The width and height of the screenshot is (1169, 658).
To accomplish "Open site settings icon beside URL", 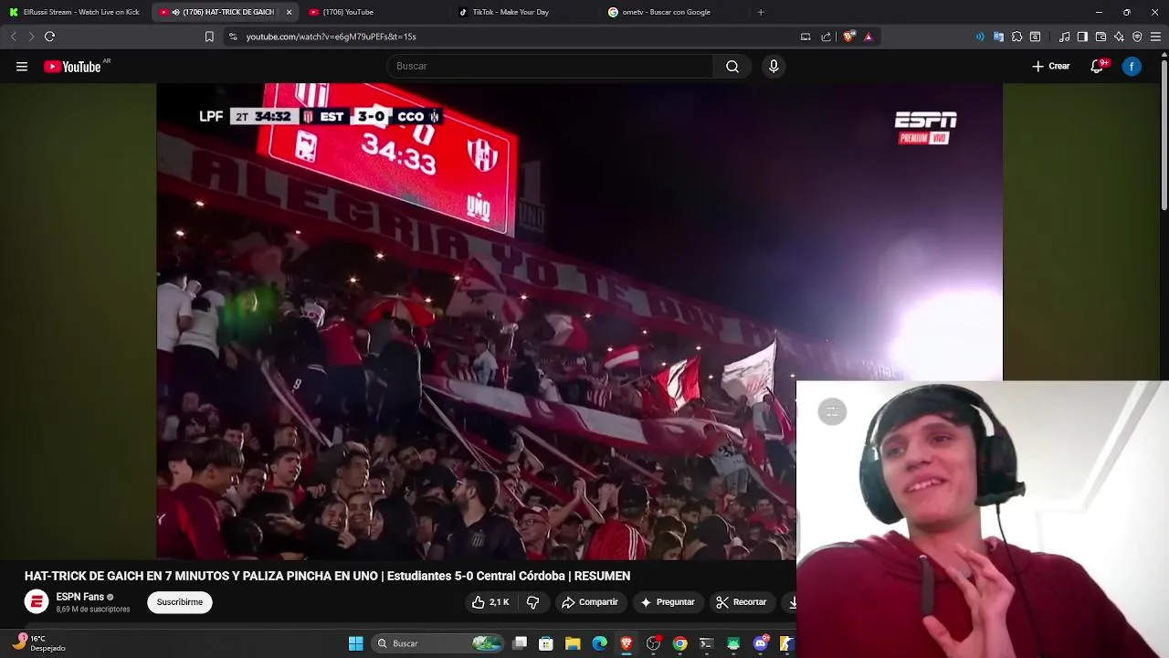I will [233, 37].
